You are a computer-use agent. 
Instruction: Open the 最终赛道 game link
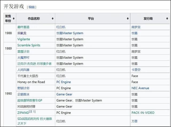click(x=23, y=27)
